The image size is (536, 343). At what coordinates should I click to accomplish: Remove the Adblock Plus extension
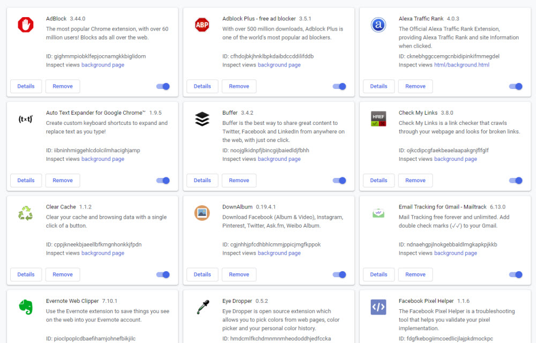(x=239, y=86)
